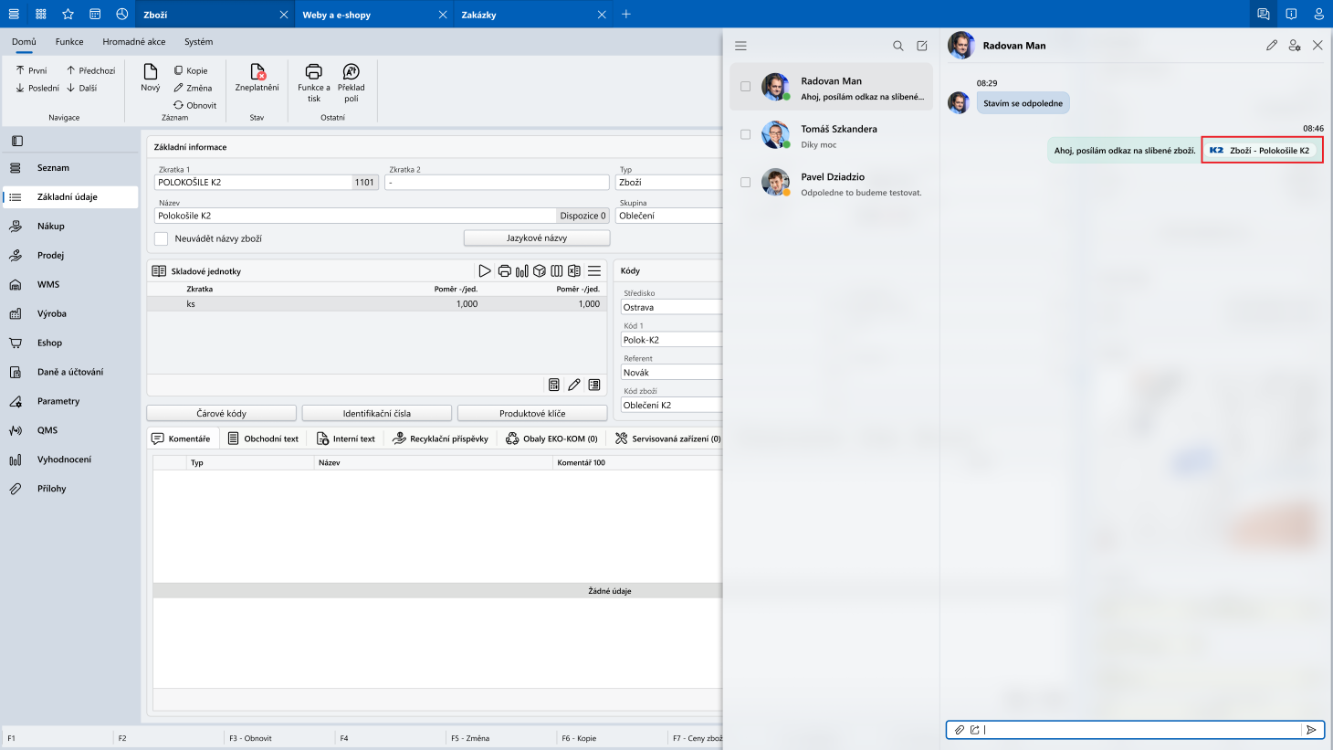Screen dimensions: 1333x750
Task: Open the main hamburger menu in the title bar
Action: tap(14, 15)
